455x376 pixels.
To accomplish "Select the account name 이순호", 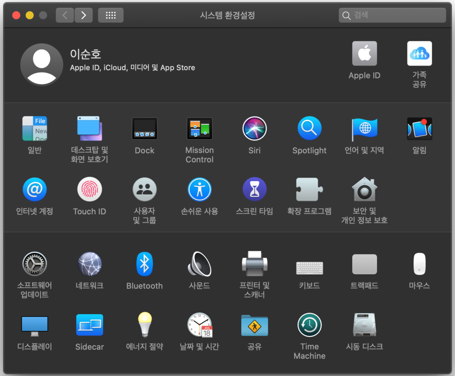I will point(86,54).
